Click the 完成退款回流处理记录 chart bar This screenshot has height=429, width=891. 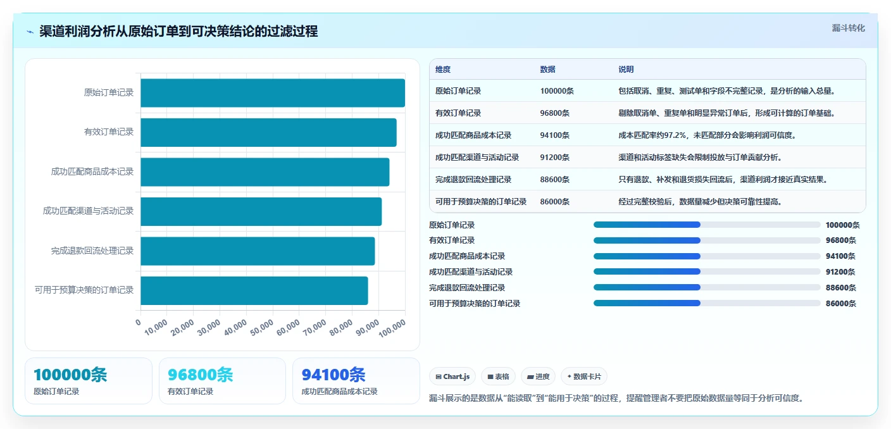(258, 251)
